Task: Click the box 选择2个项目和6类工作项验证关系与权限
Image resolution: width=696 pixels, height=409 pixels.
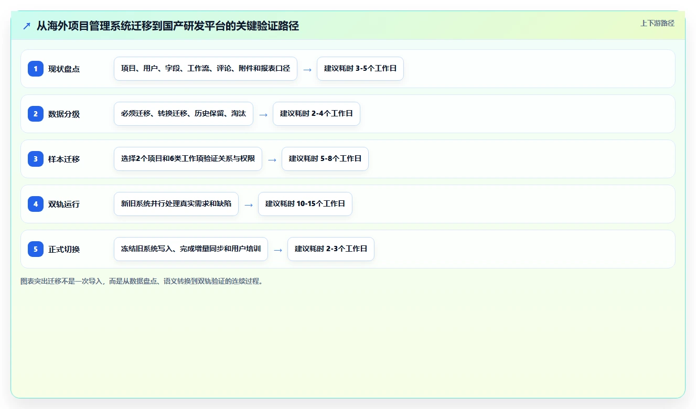Action: pos(188,159)
